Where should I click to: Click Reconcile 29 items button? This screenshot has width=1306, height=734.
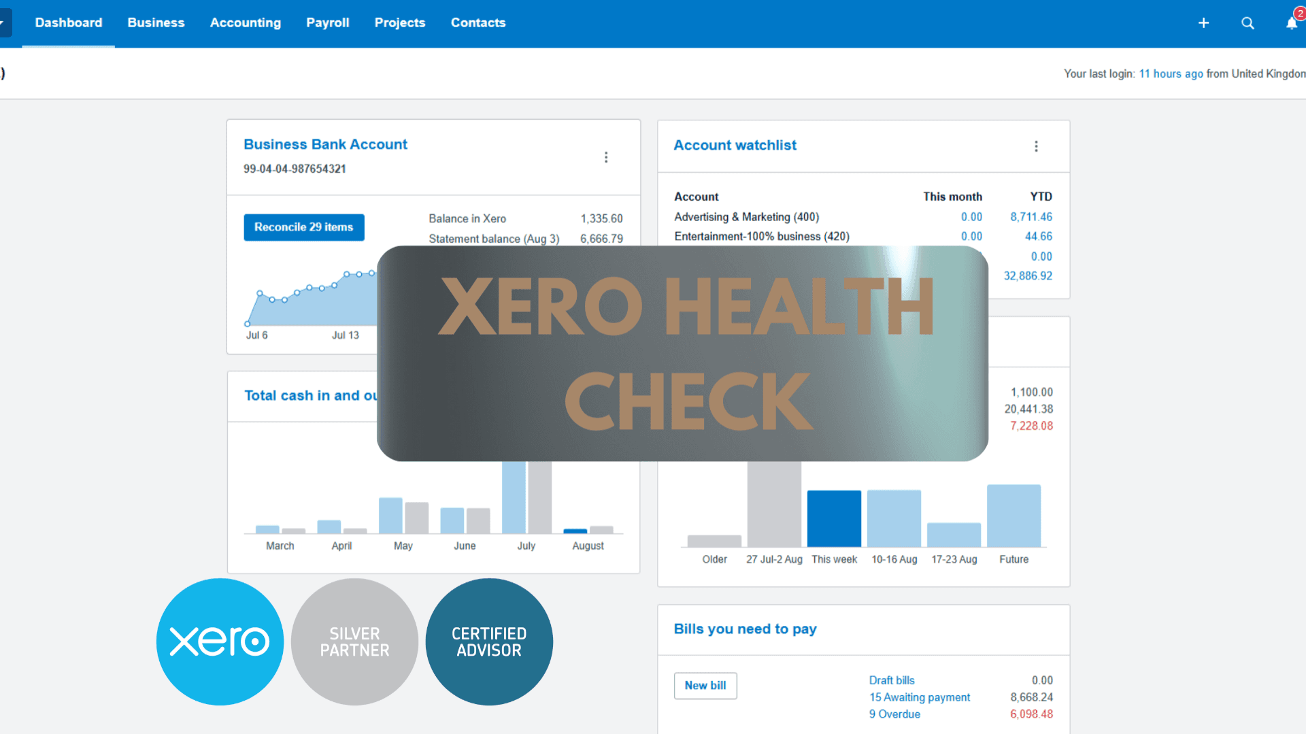tap(304, 227)
